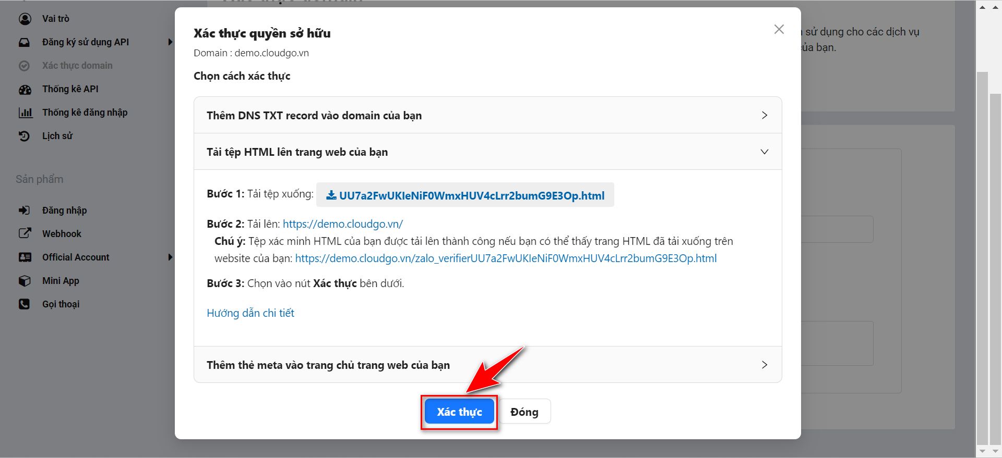1002x458 pixels.
Task: Click the Thống kê đăng nhập chart icon
Action: tap(25, 113)
